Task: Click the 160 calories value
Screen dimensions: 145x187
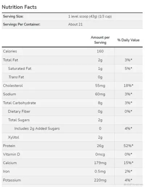Action: pyautogui.click(x=100, y=51)
